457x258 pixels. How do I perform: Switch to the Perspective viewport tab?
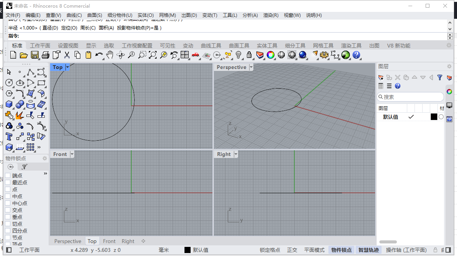point(68,241)
